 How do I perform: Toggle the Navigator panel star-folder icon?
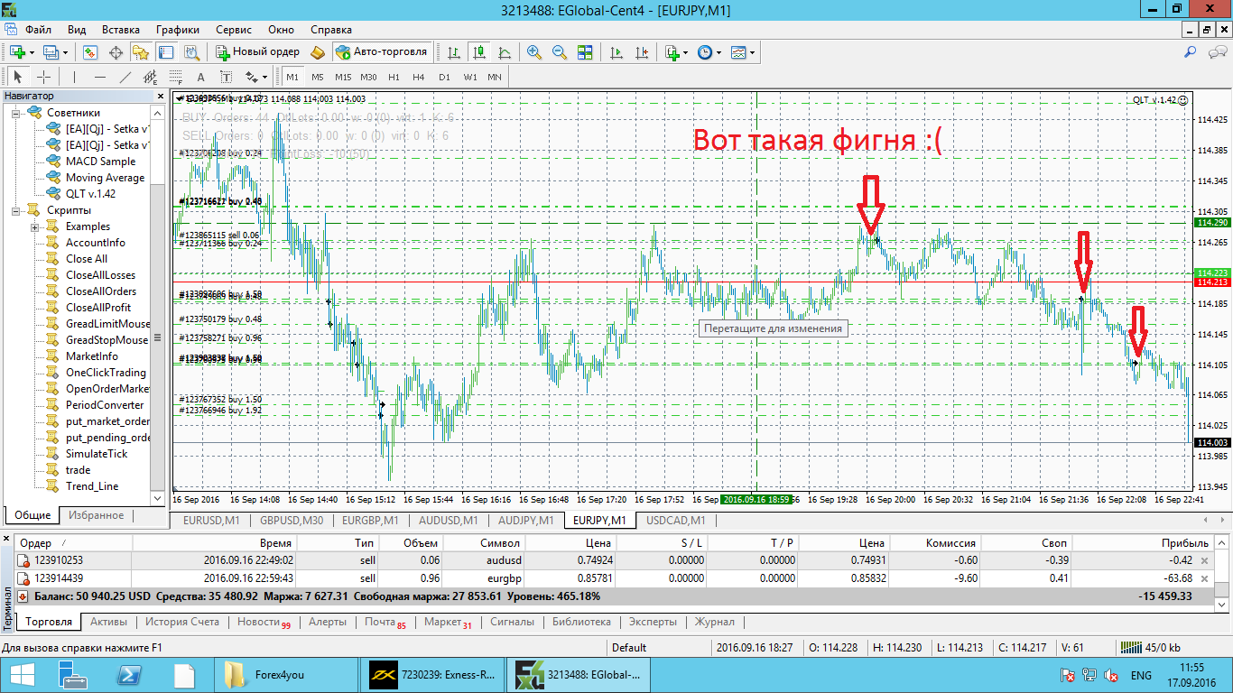coord(141,52)
